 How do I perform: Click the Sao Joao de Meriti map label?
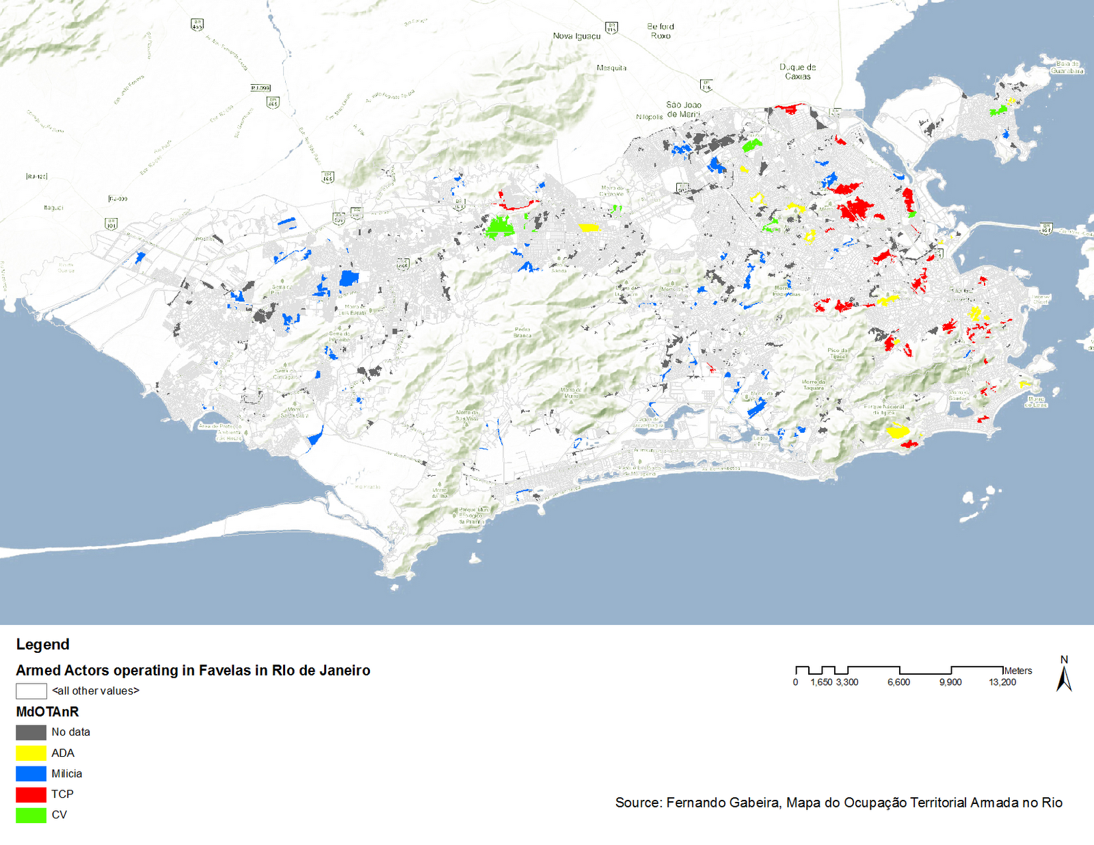click(684, 109)
